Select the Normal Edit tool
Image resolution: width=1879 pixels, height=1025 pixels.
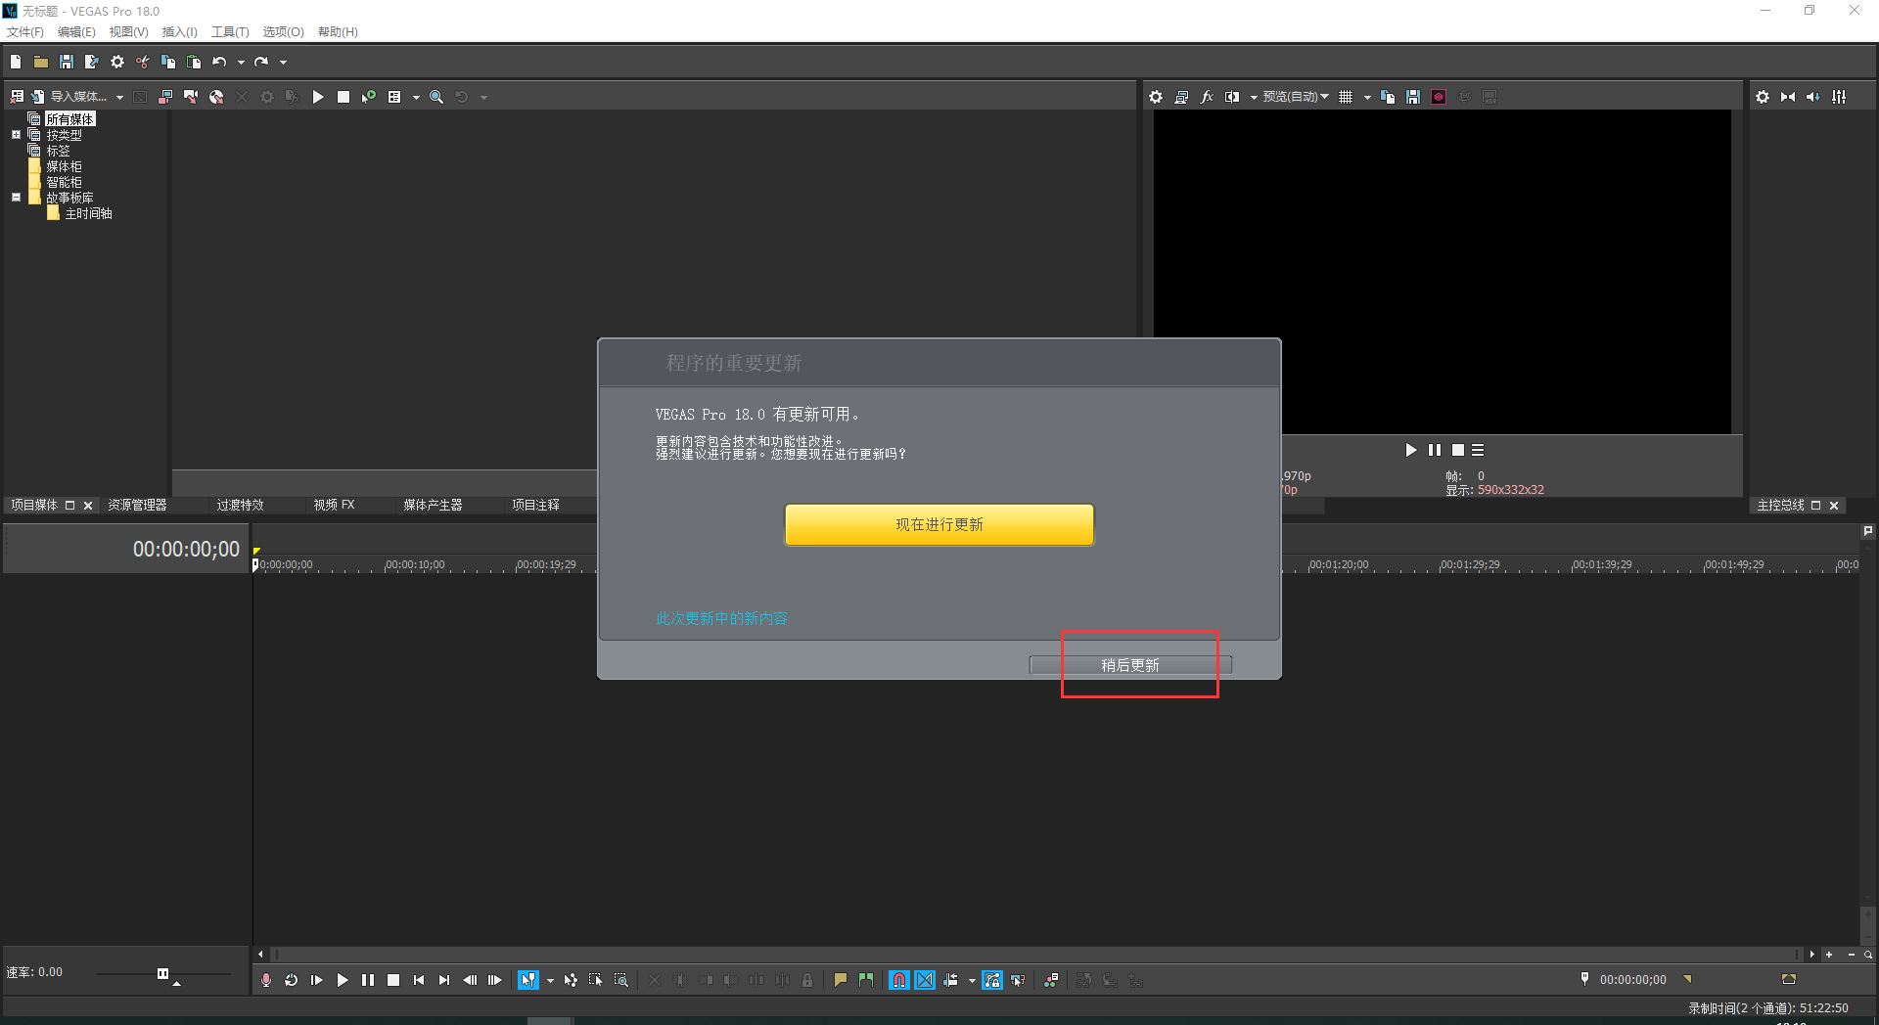click(x=528, y=980)
